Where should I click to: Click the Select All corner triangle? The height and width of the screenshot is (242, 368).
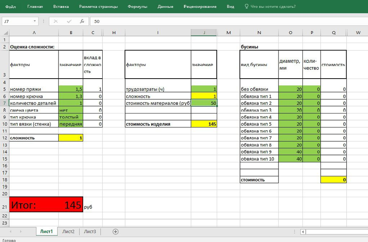point(4,33)
